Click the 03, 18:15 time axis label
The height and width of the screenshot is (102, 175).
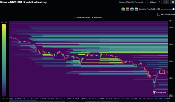coord(125,99)
